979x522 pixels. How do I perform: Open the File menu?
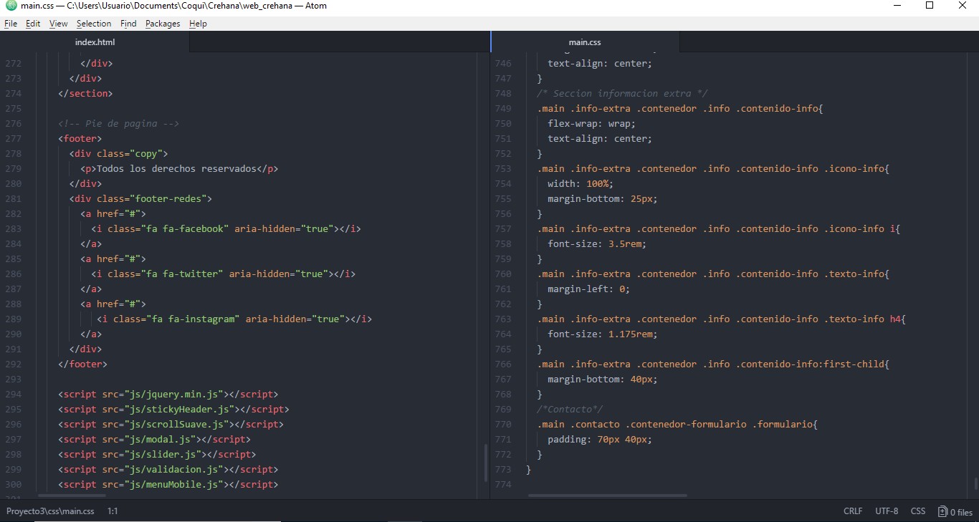(x=11, y=24)
